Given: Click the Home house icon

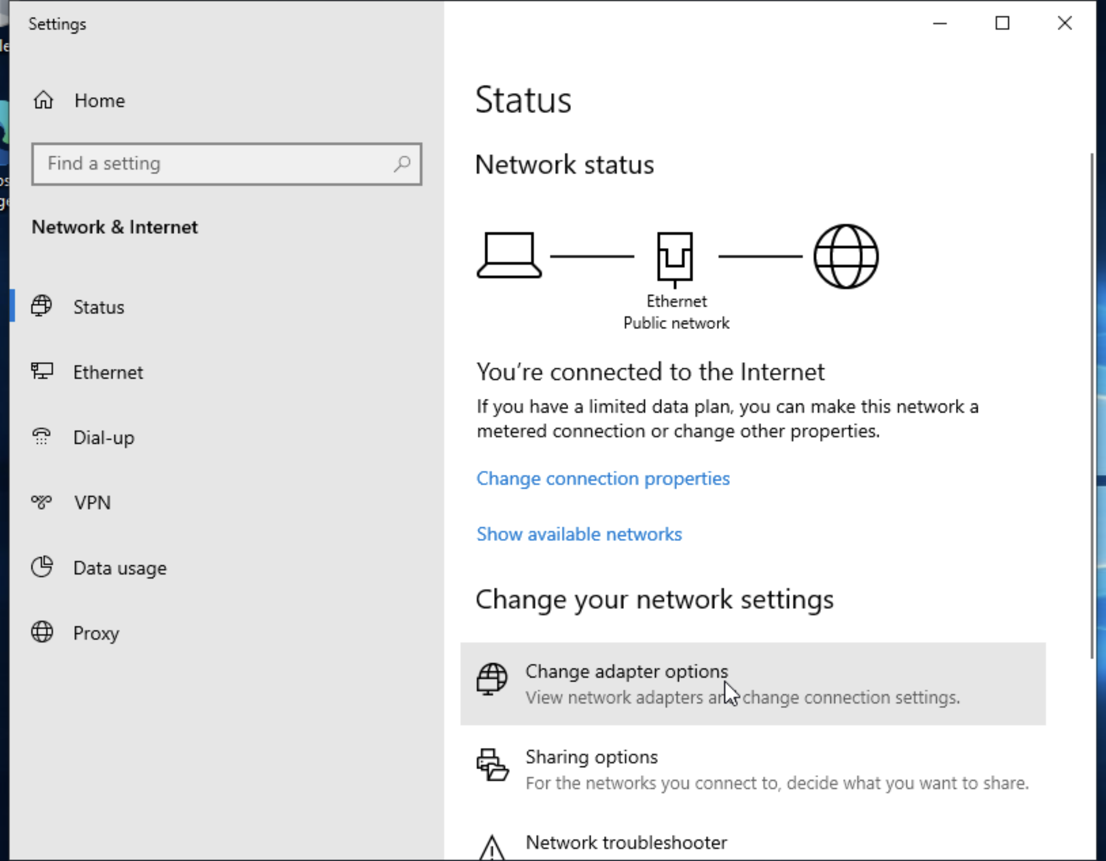Looking at the screenshot, I should [x=43, y=101].
